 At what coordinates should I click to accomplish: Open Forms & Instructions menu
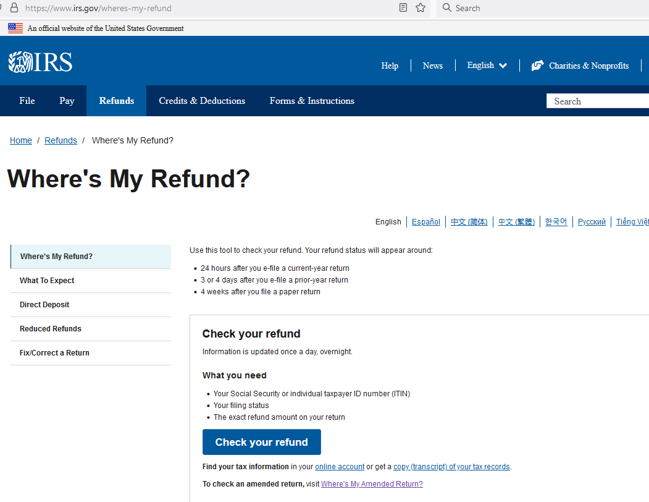(x=312, y=101)
